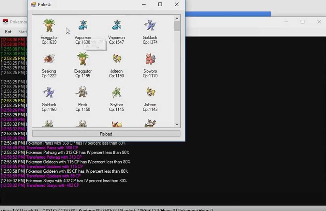326x211 pixels.
Task: Click the 'Slowbro Cp:1170' label text
Action: (150, 73)
